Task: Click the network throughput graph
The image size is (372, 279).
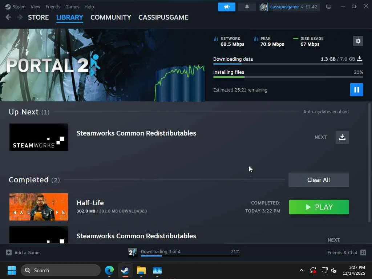Action: point(179,83)
